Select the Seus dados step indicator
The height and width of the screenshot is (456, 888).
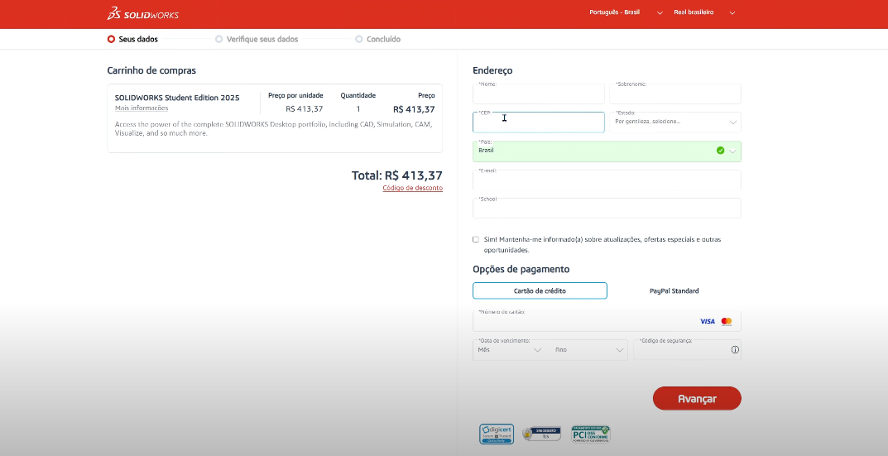pos(132,39)
